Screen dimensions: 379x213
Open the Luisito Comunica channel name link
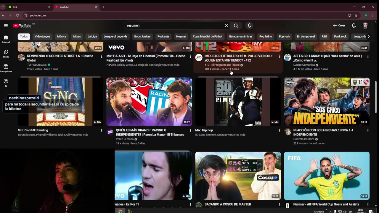(x=304, y=65)
